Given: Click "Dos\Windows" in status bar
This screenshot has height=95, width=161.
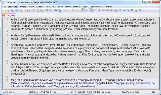Looking at the screenshot, I should [128, 92].
